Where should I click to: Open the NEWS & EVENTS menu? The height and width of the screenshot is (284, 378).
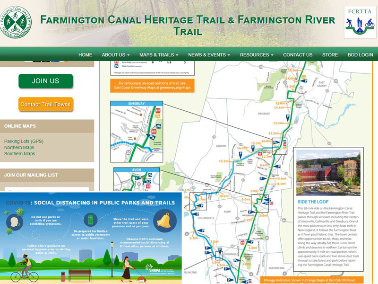click(x=209, y=55)
